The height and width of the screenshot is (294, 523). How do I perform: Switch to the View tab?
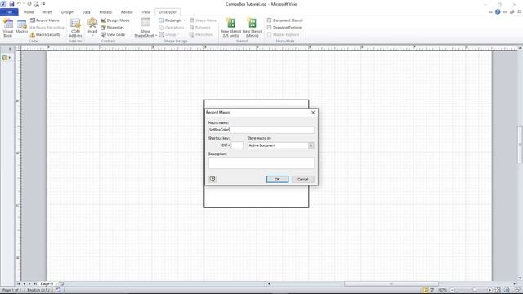[x=145, y=12]
